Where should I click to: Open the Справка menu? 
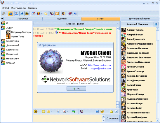(x=32, y=8)
